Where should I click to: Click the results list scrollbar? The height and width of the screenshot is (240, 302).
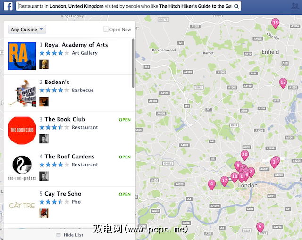[133, 63]
